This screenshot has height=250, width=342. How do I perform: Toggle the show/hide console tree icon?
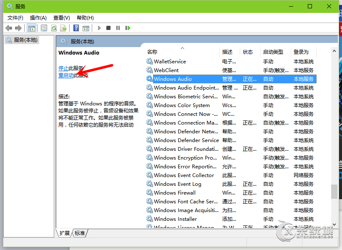point(31,28)
